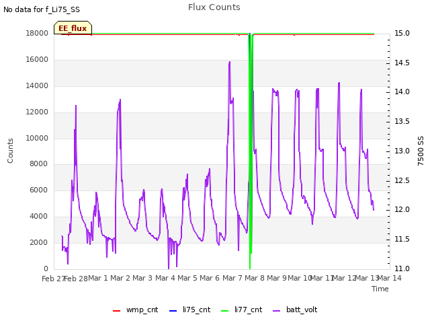Click the 14000 tick label on the Counts axis
430x323 pixels.
(37, 85)
